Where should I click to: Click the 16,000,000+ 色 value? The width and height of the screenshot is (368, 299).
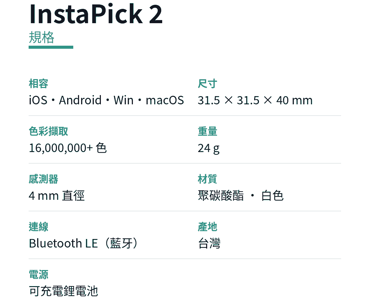pos(68,148)
